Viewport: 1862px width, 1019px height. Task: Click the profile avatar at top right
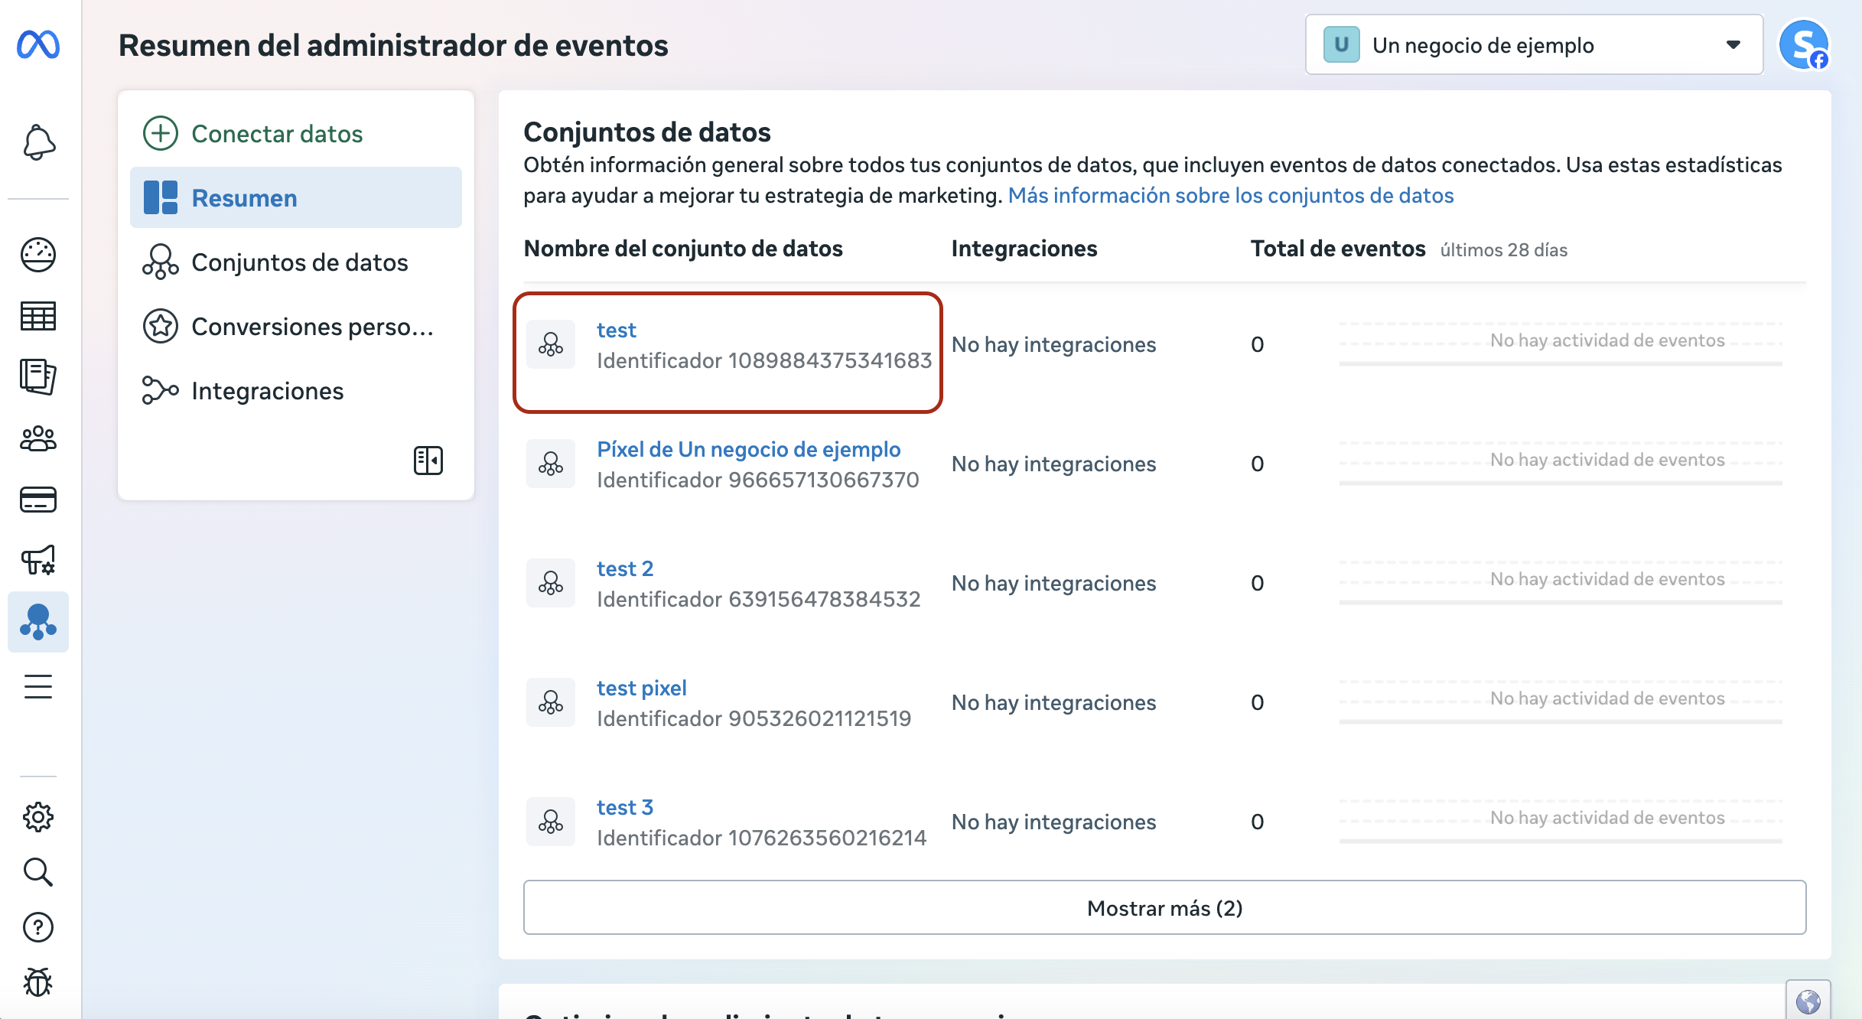[1803, 45]
